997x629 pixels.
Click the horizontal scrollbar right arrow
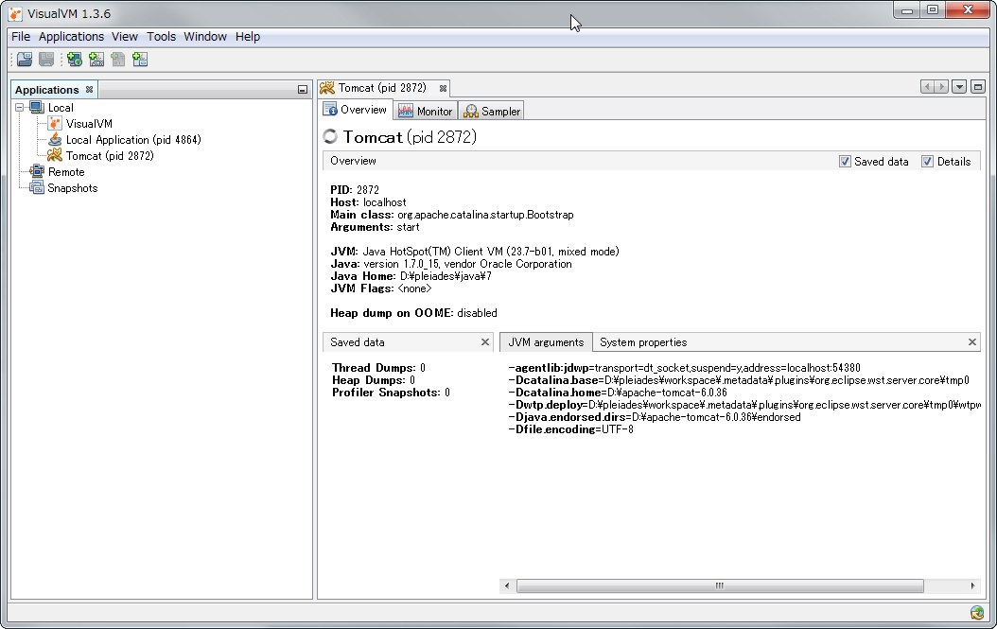(972, 585)
